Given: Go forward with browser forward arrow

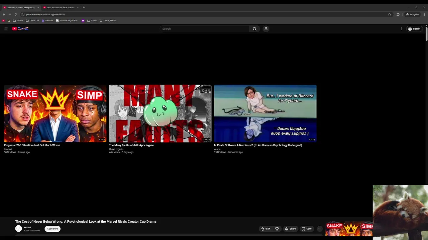Looking at the screenshot, I should (x=10, y=14).
